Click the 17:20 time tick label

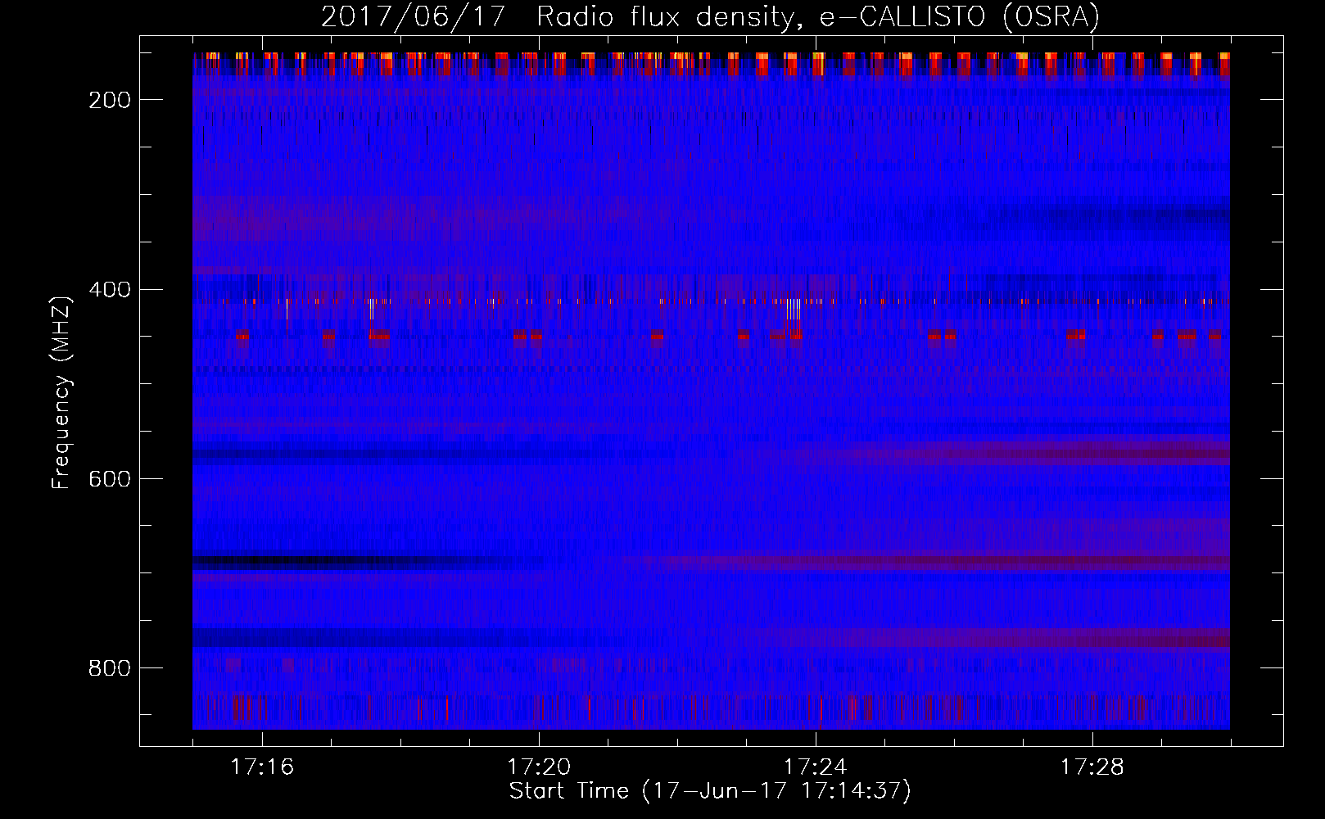[539, 767]
